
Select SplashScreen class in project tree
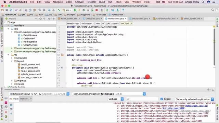click(30, 45)
